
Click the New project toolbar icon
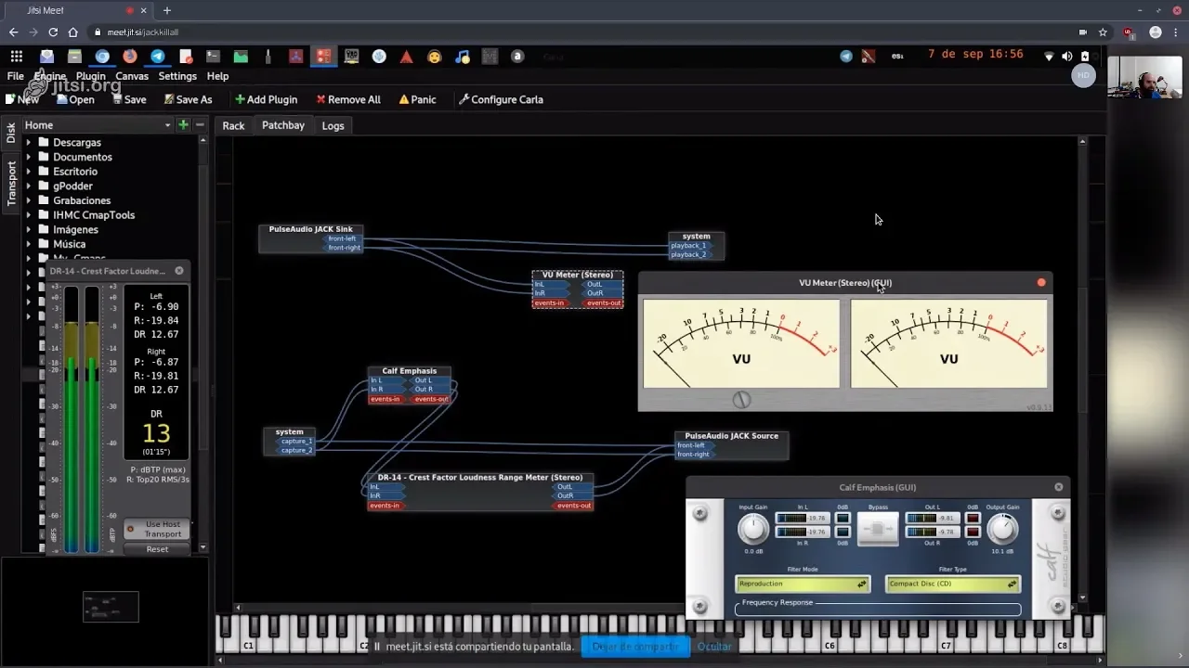(x=22, y=99)
